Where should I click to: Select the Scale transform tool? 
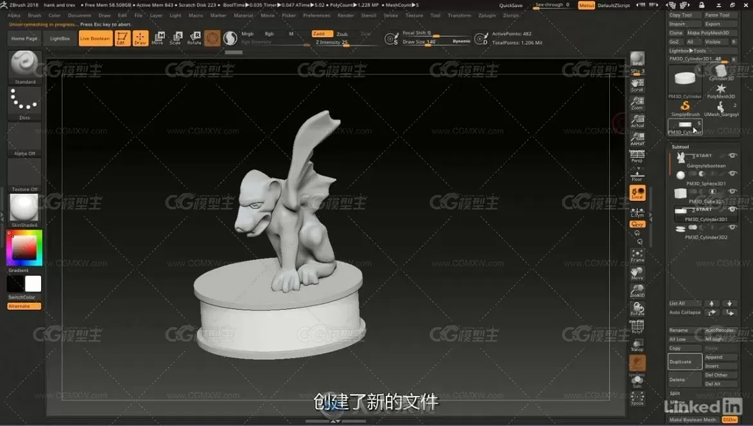(176, 38)
